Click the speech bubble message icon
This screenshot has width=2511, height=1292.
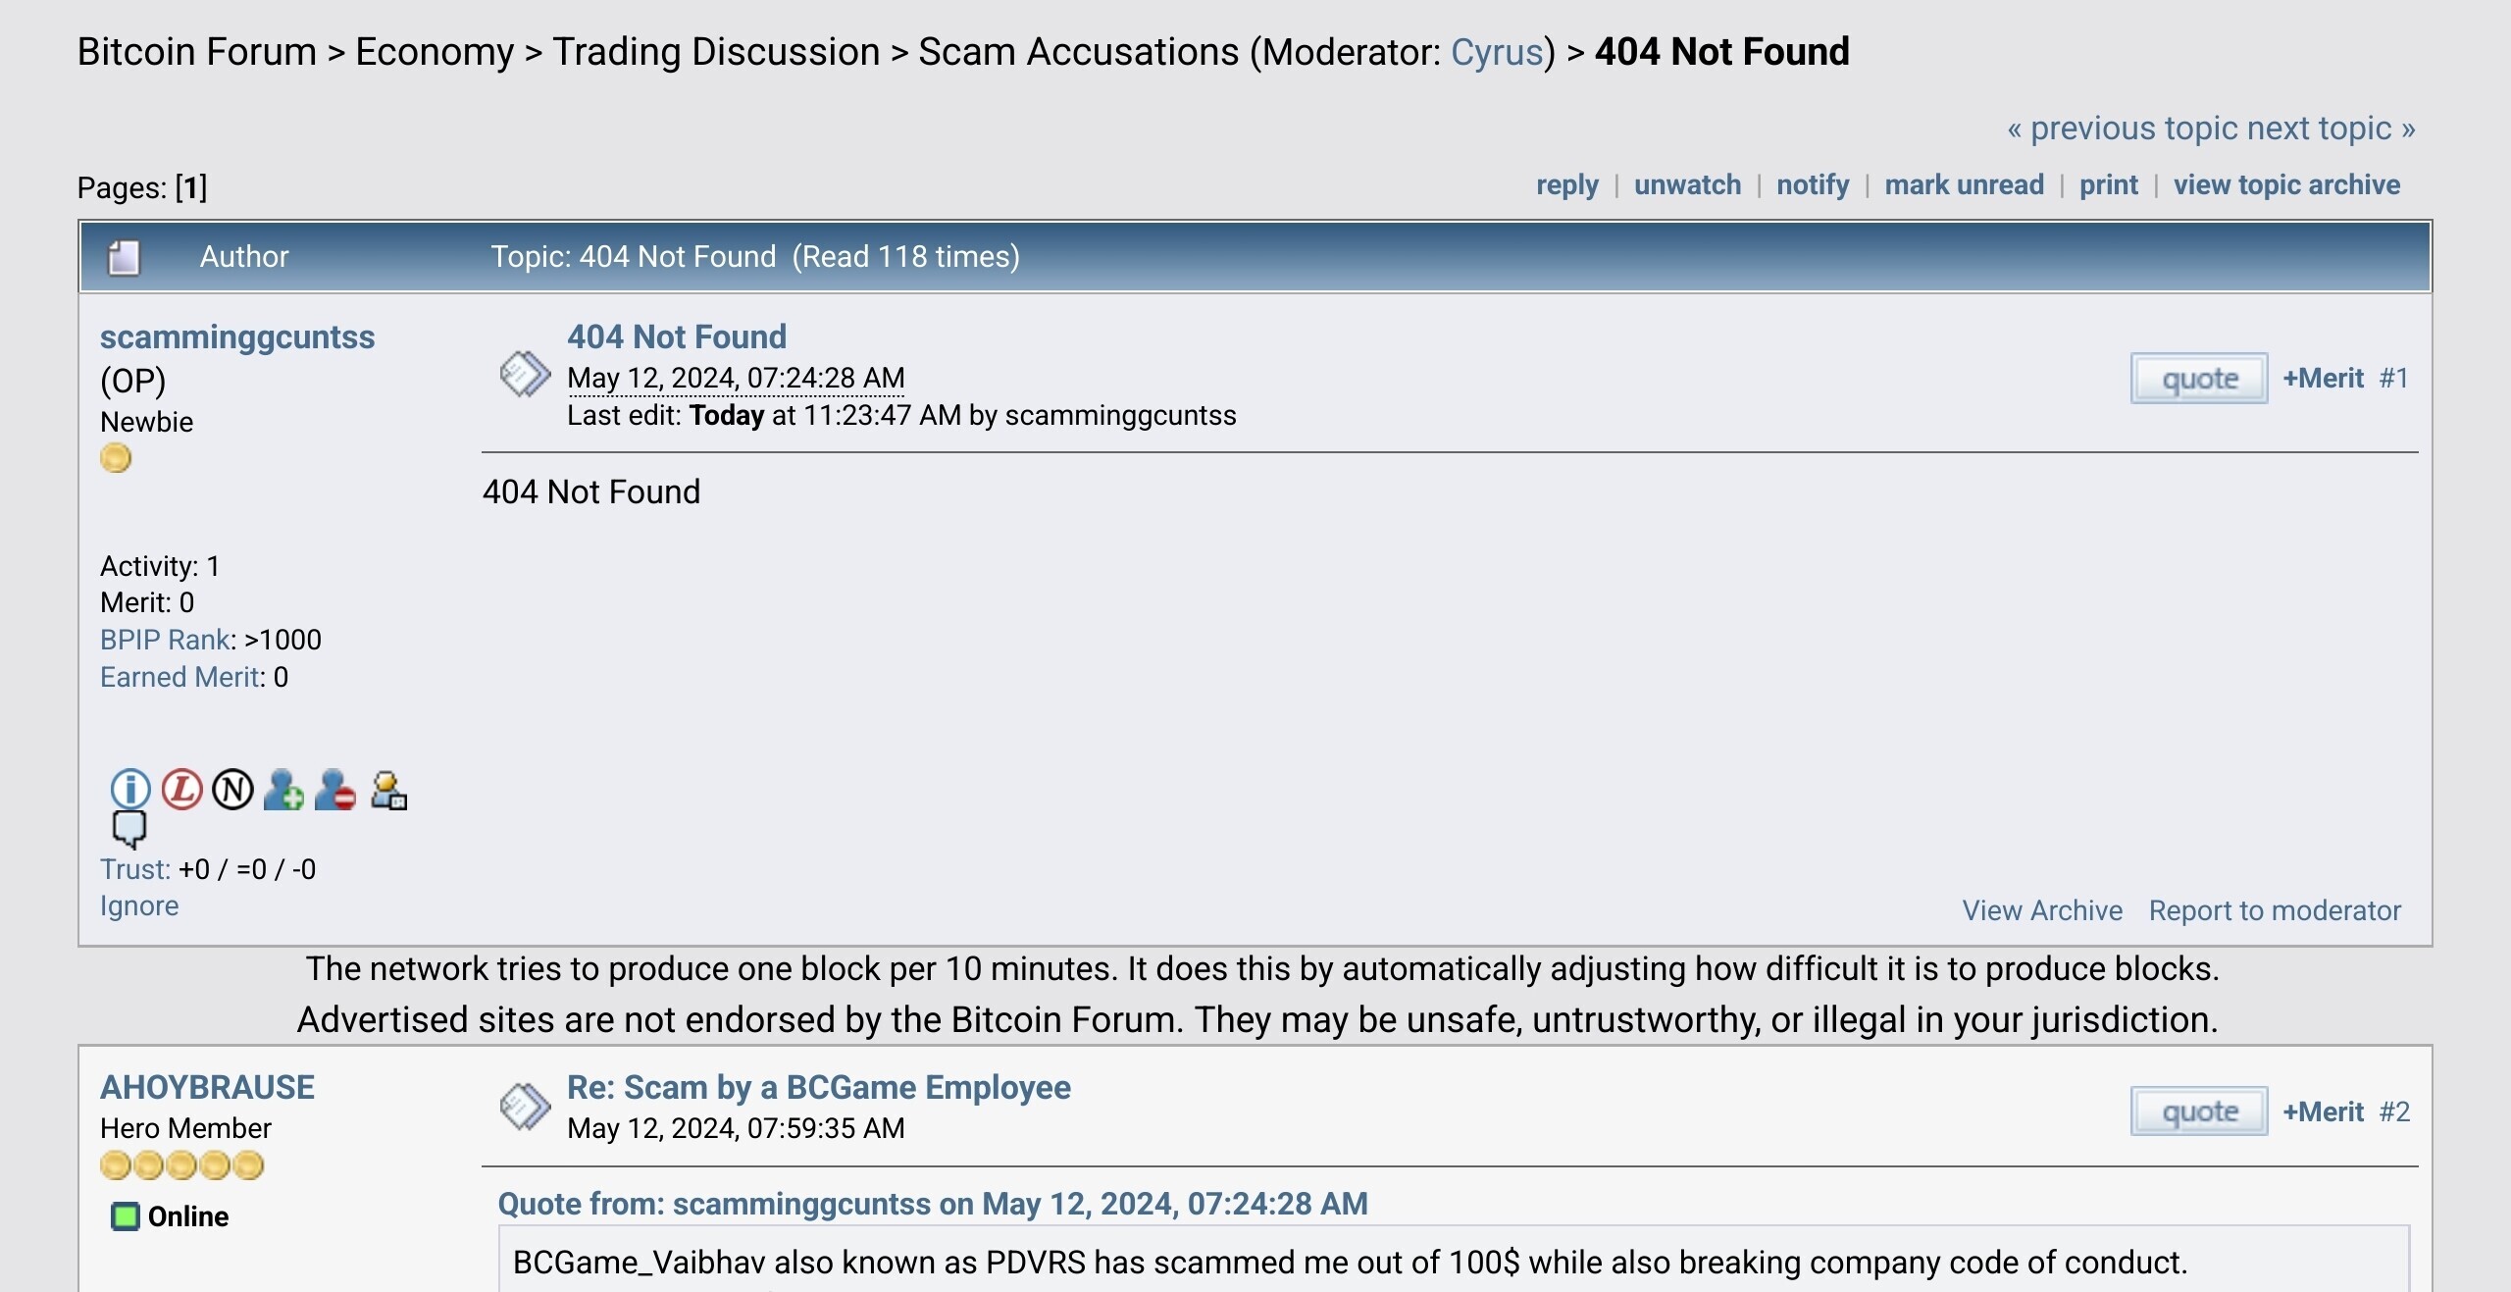[x=128, y=830]
